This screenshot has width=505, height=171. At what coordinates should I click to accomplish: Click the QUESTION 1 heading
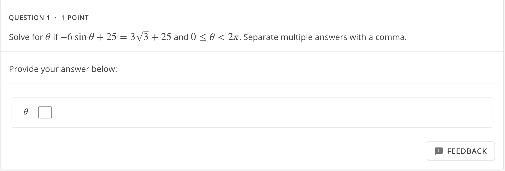tap(29, 18)
